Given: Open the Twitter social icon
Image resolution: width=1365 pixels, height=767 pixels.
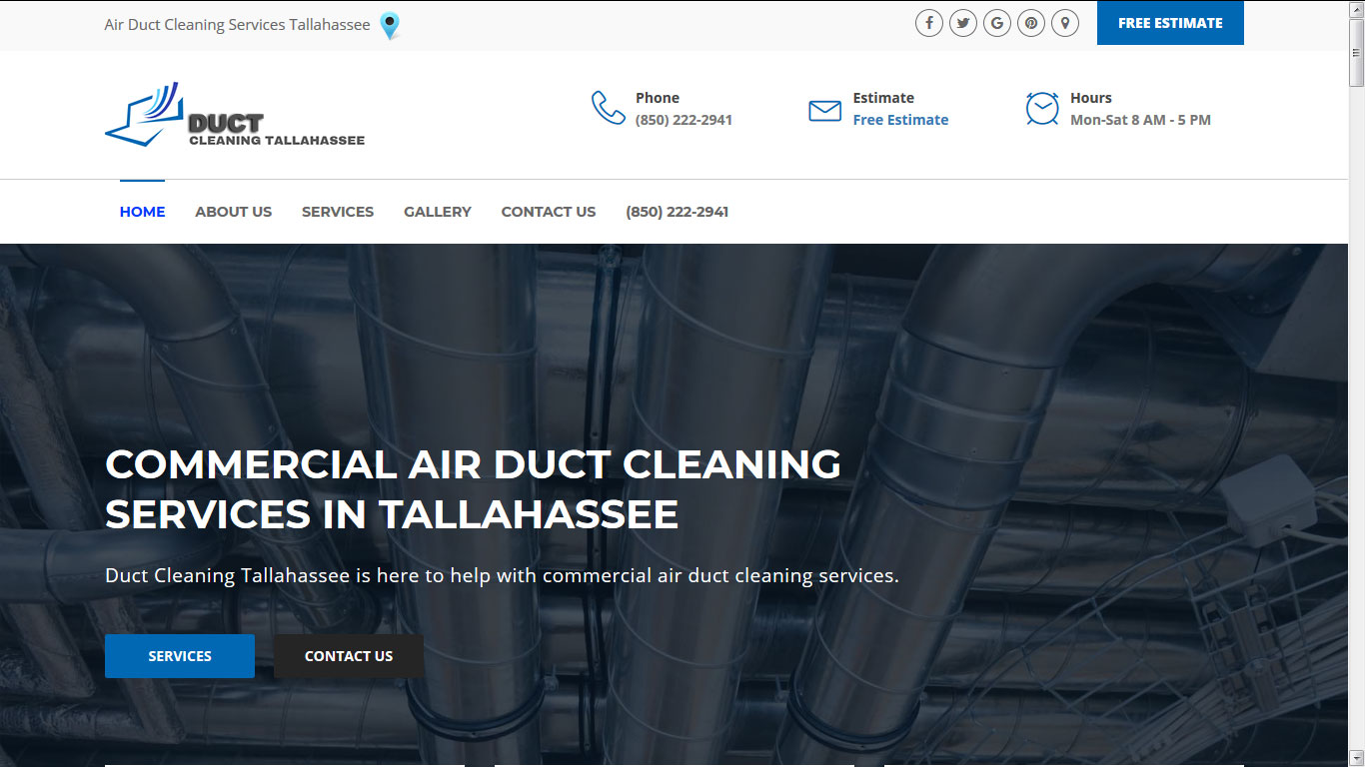Looking at the screenshot, I should pyautogui.click(x=963, y=23).
